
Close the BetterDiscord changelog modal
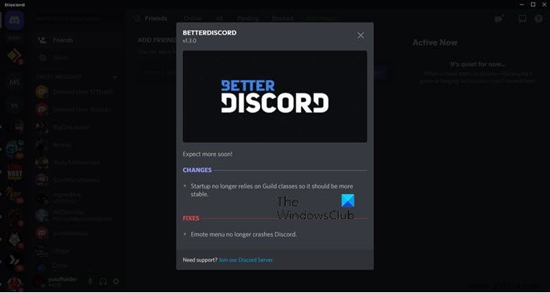(x=360, y=35)
